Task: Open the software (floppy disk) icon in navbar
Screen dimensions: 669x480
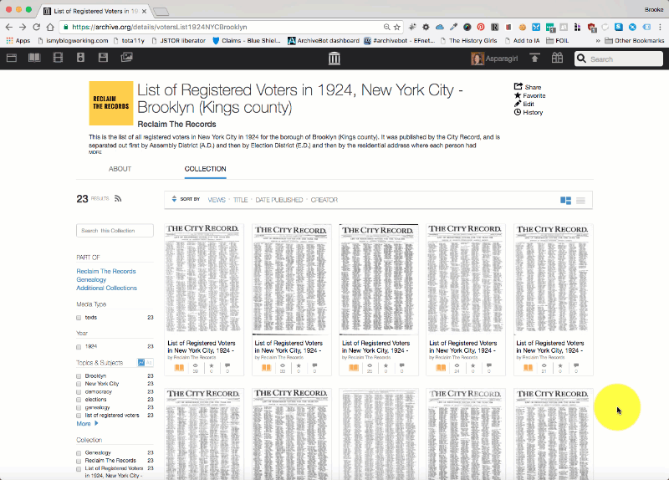Action: pyautogui.click(x=103, y=57)
